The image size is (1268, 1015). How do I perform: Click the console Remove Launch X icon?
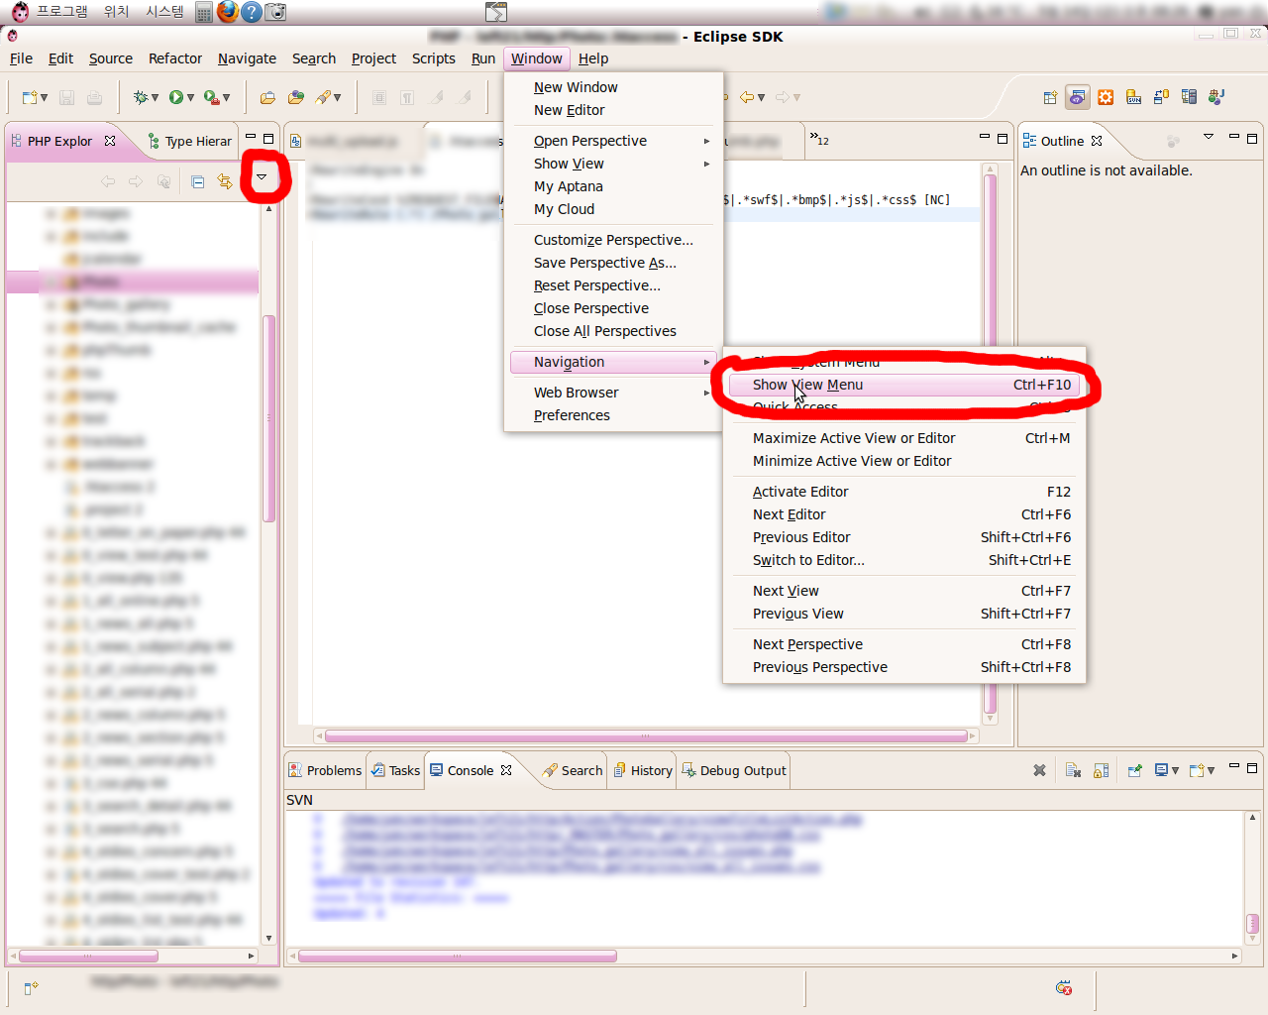tap(1039, 770)
